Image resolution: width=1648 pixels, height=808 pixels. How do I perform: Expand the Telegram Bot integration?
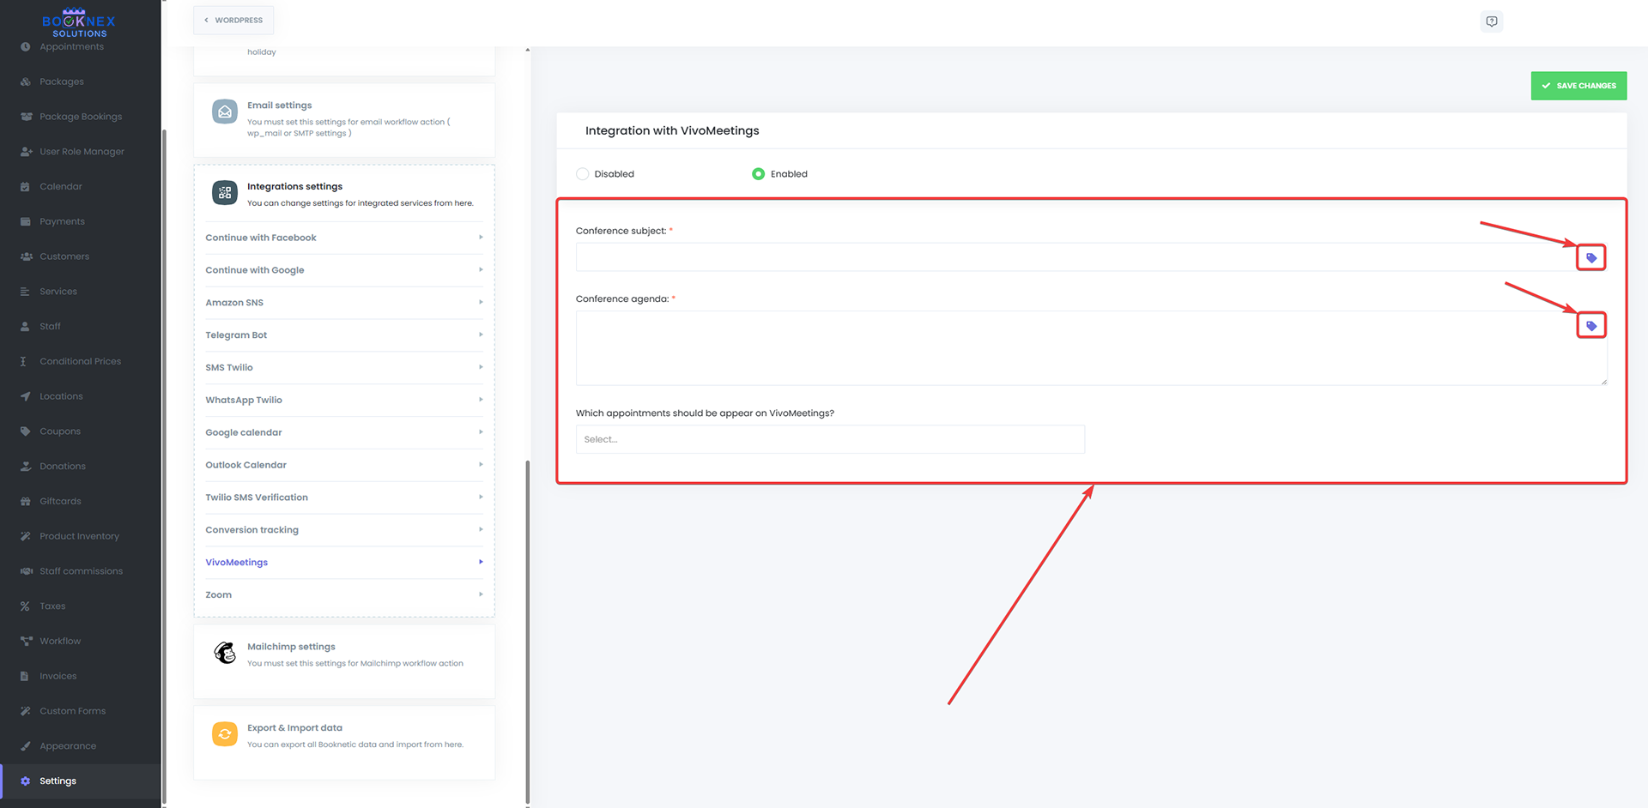(x=236, y=335)
